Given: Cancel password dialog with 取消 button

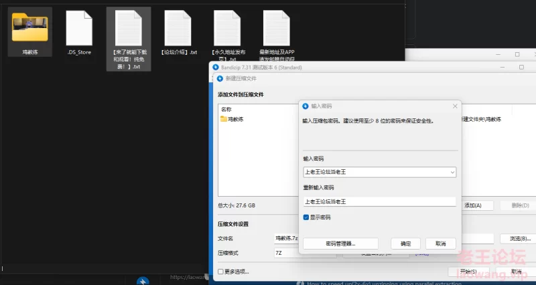Looking at the screenshot, I should 441,244.
